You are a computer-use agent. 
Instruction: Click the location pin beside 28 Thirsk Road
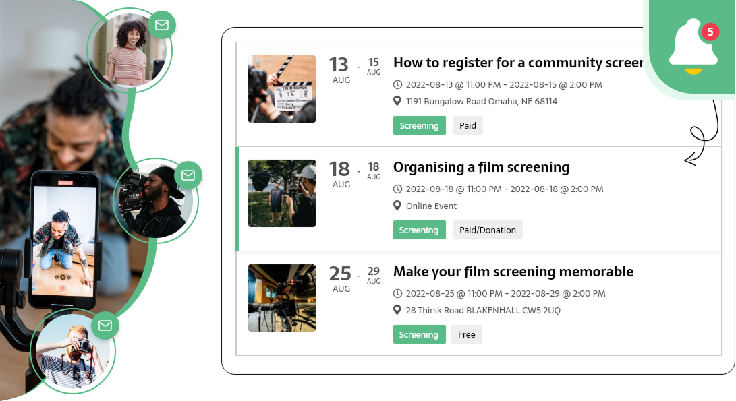click(397, 310)
